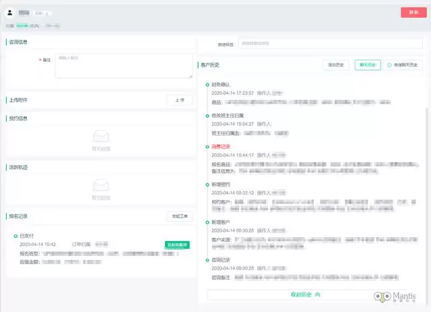Click the 已支付 status dot in 报名记录
The width and height of the screenshot is (431, 312).
click(x=15, y=236)
